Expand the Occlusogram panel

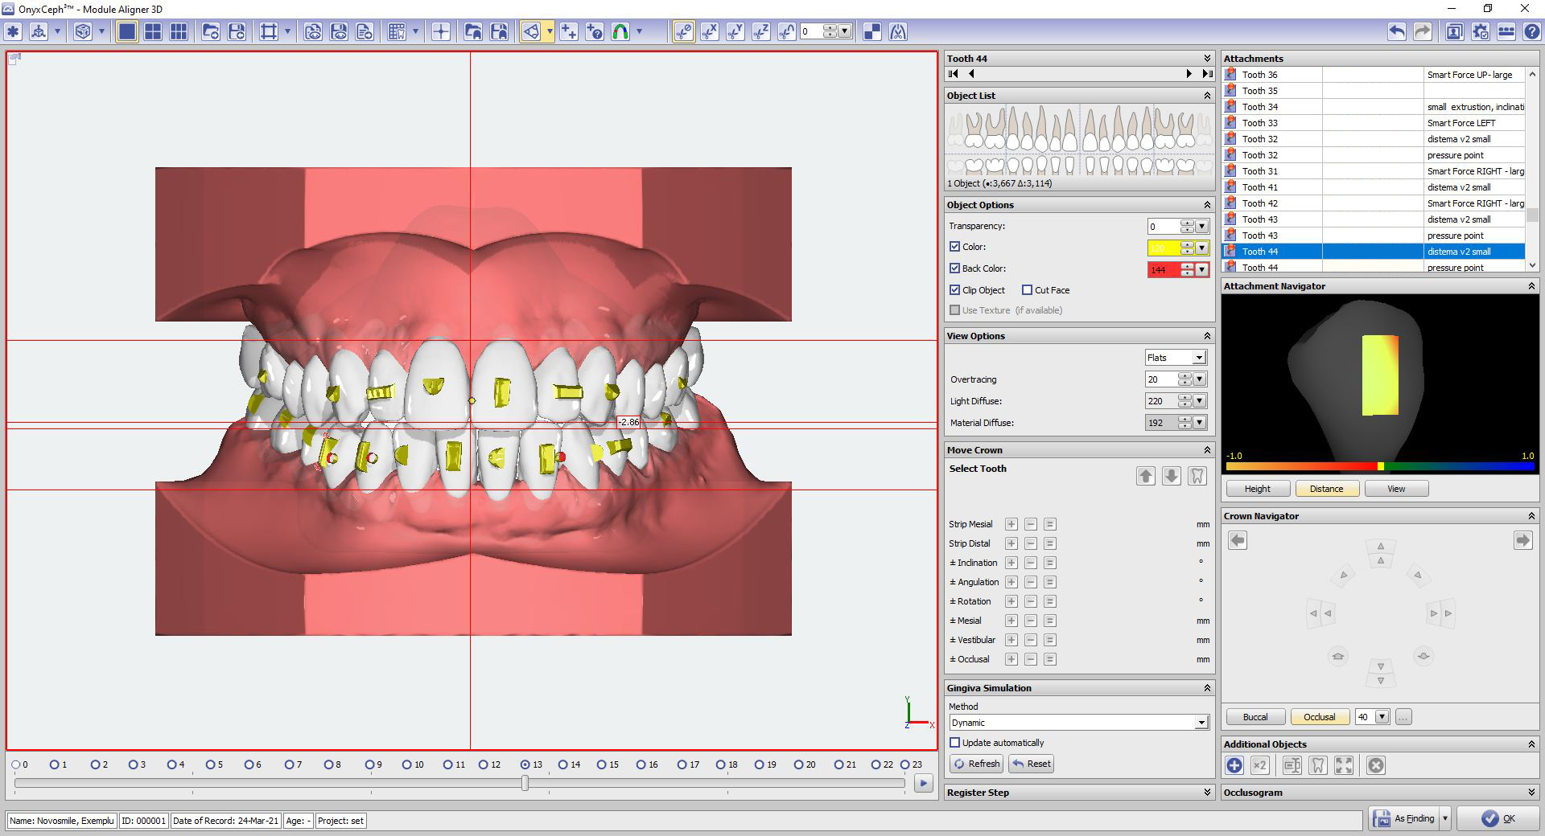pos(1531,793)
